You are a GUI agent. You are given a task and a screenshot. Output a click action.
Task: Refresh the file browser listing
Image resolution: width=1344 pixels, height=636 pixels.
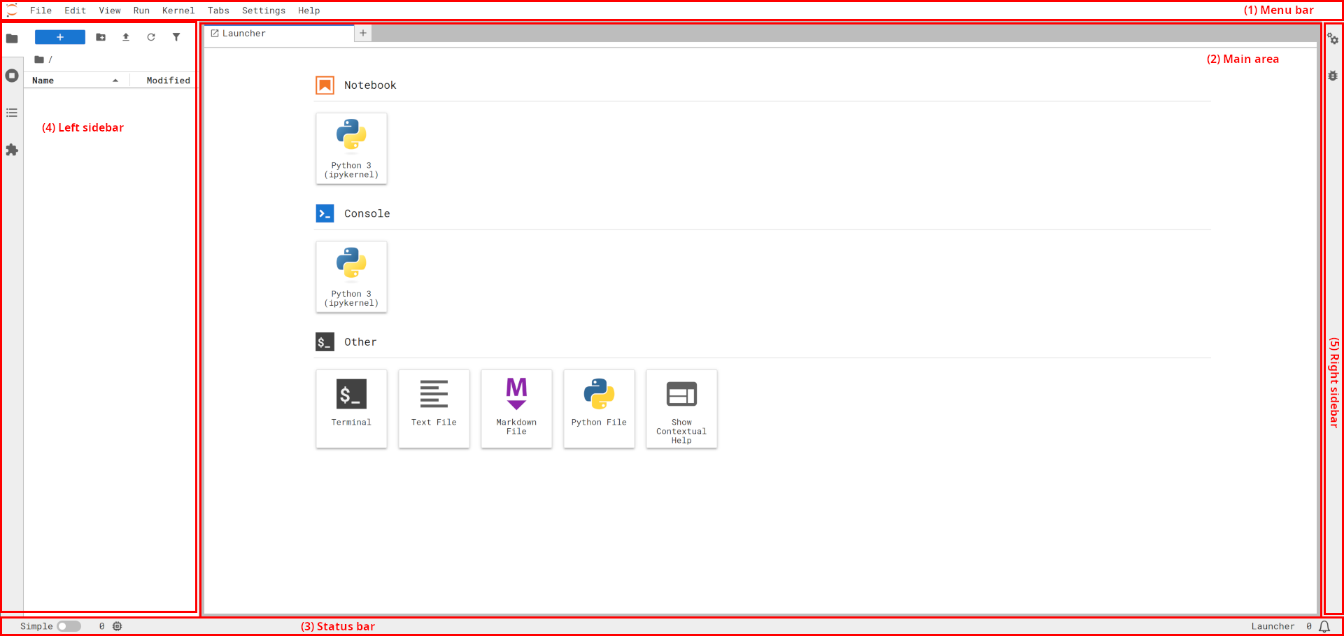(151, 37)
